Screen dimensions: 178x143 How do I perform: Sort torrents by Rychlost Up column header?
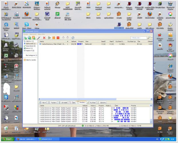[x=131, y=41]
